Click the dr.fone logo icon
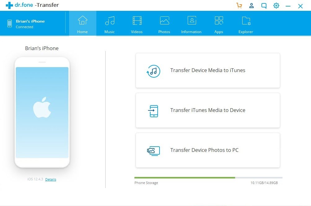The image size is (311, 206). [x=9, y=5]
